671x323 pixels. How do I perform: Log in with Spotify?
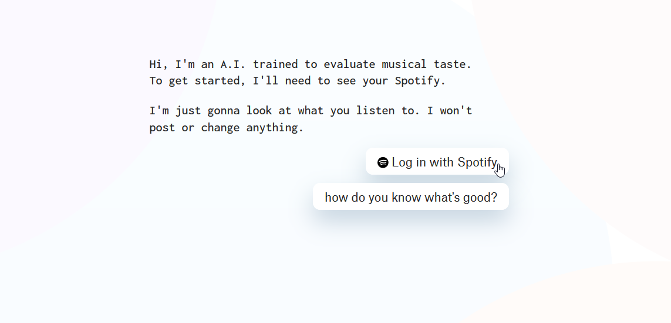pos(437,162)
